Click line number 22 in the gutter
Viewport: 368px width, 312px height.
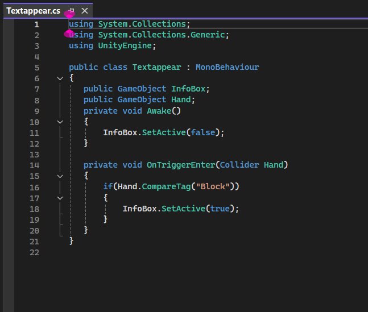coord(34,252)
